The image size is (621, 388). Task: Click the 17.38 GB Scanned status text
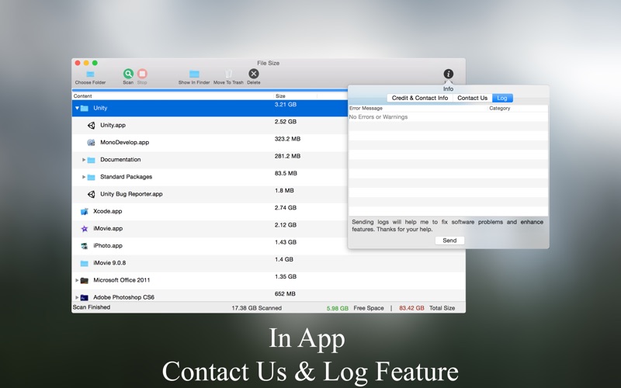click(x=257, y=308)
